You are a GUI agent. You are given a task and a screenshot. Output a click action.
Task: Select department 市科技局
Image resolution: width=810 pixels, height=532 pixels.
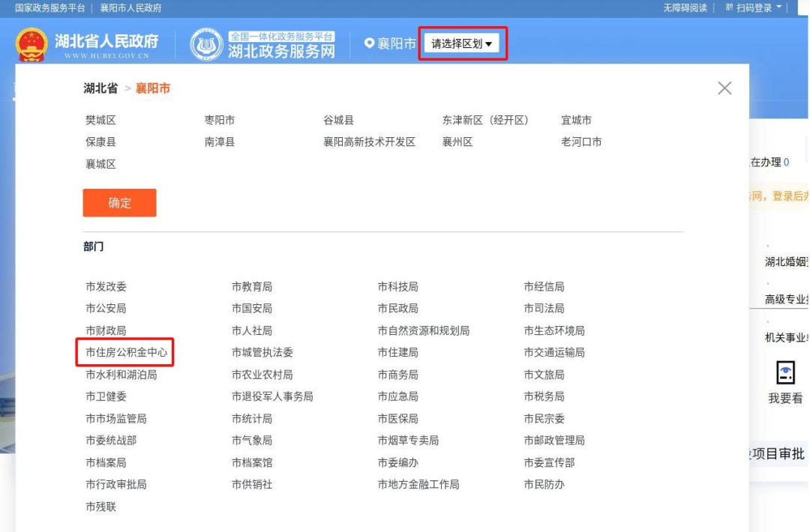(x=397, y=286)
